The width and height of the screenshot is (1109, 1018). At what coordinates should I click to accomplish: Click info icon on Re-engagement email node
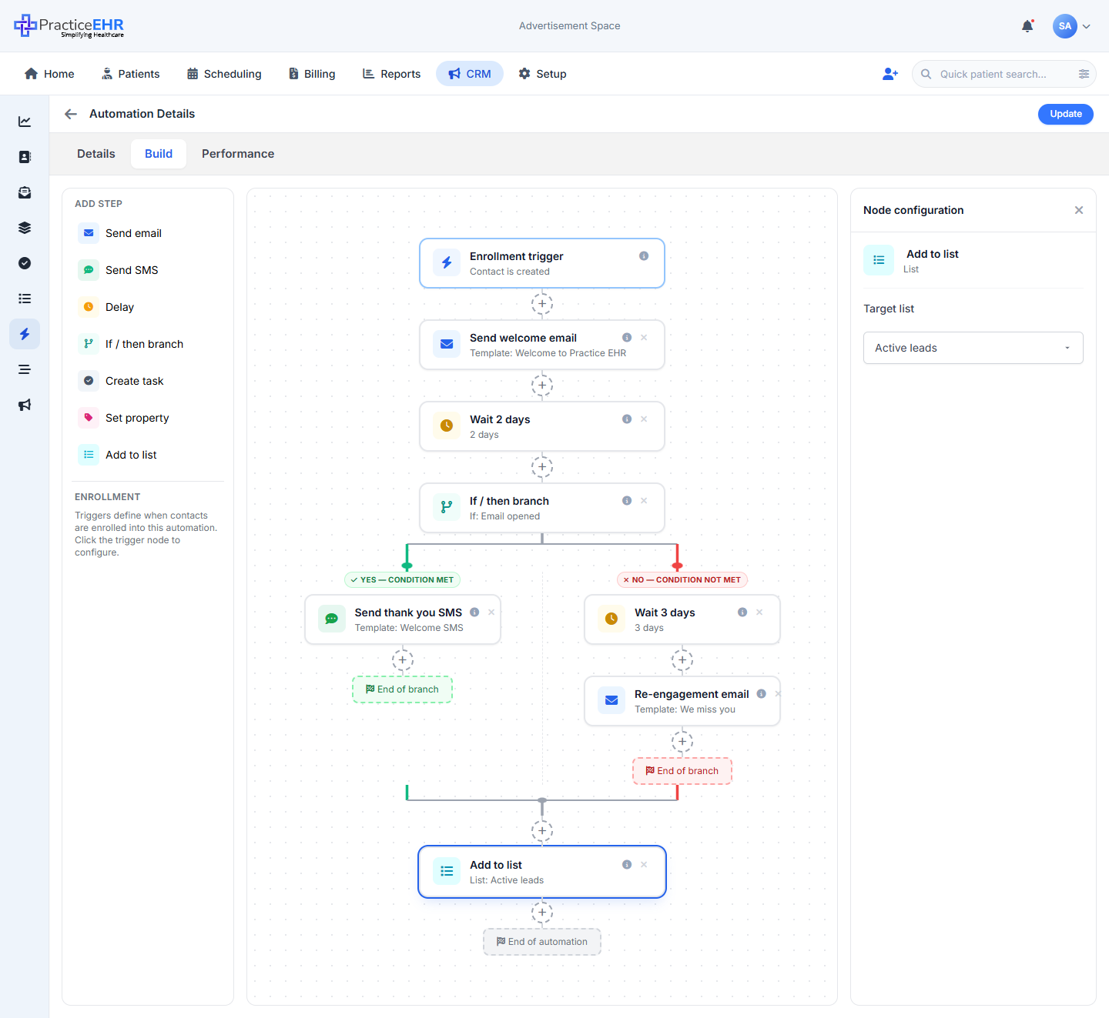[761, 694]
